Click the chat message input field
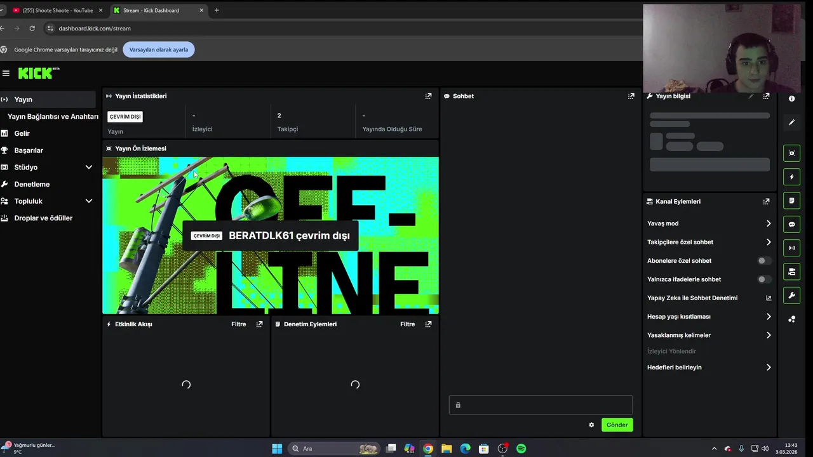 tap(541, 405)
